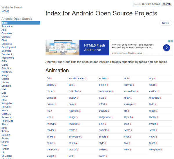This screenshot has height=159, width=174.
Task: Open UI Dialog category in sidebar
Action: coord(7,156)
